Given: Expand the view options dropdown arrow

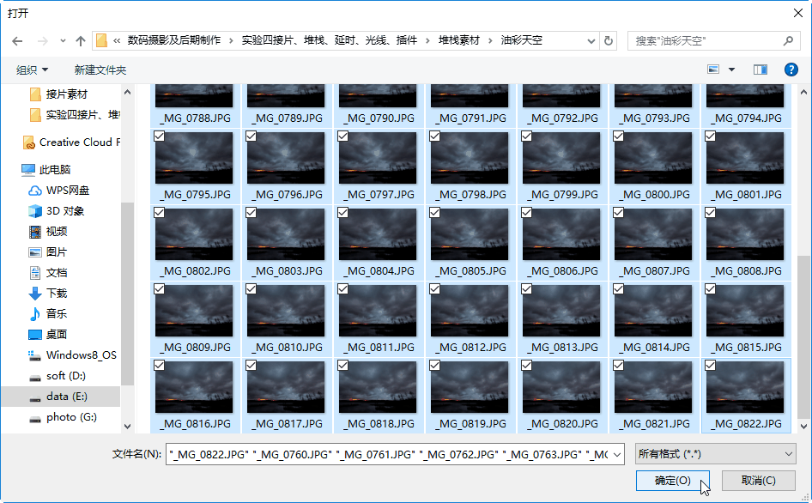Looking at the screenshot, I should coord(731,70).
